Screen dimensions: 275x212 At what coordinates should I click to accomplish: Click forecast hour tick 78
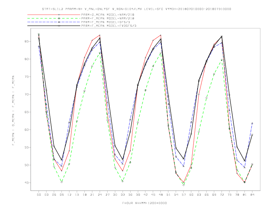click(x=237, y=195)
